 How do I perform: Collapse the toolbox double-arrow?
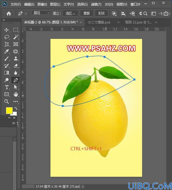(x=4, y=20)
